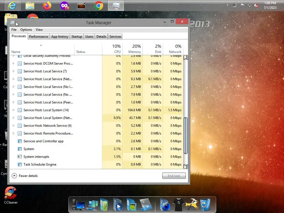284x213 pixels.
Task: Click the End task button
Action: [x=174, y=176]
